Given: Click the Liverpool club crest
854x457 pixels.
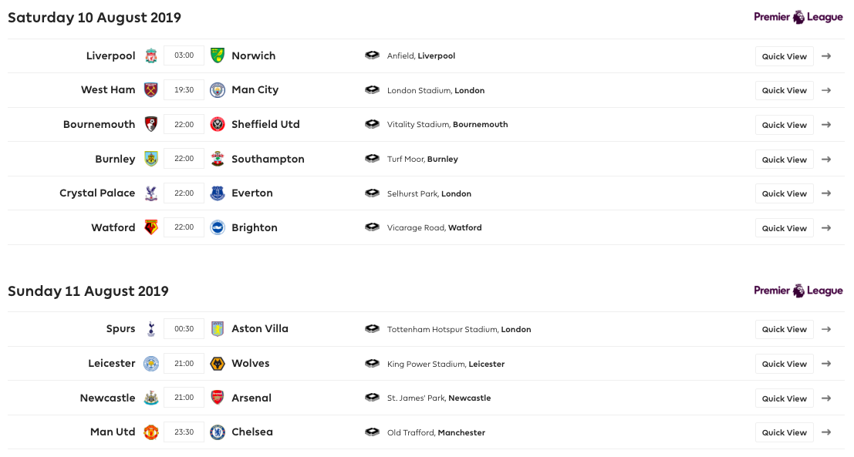Looking at the screenshot, I should tap(151, 55).
